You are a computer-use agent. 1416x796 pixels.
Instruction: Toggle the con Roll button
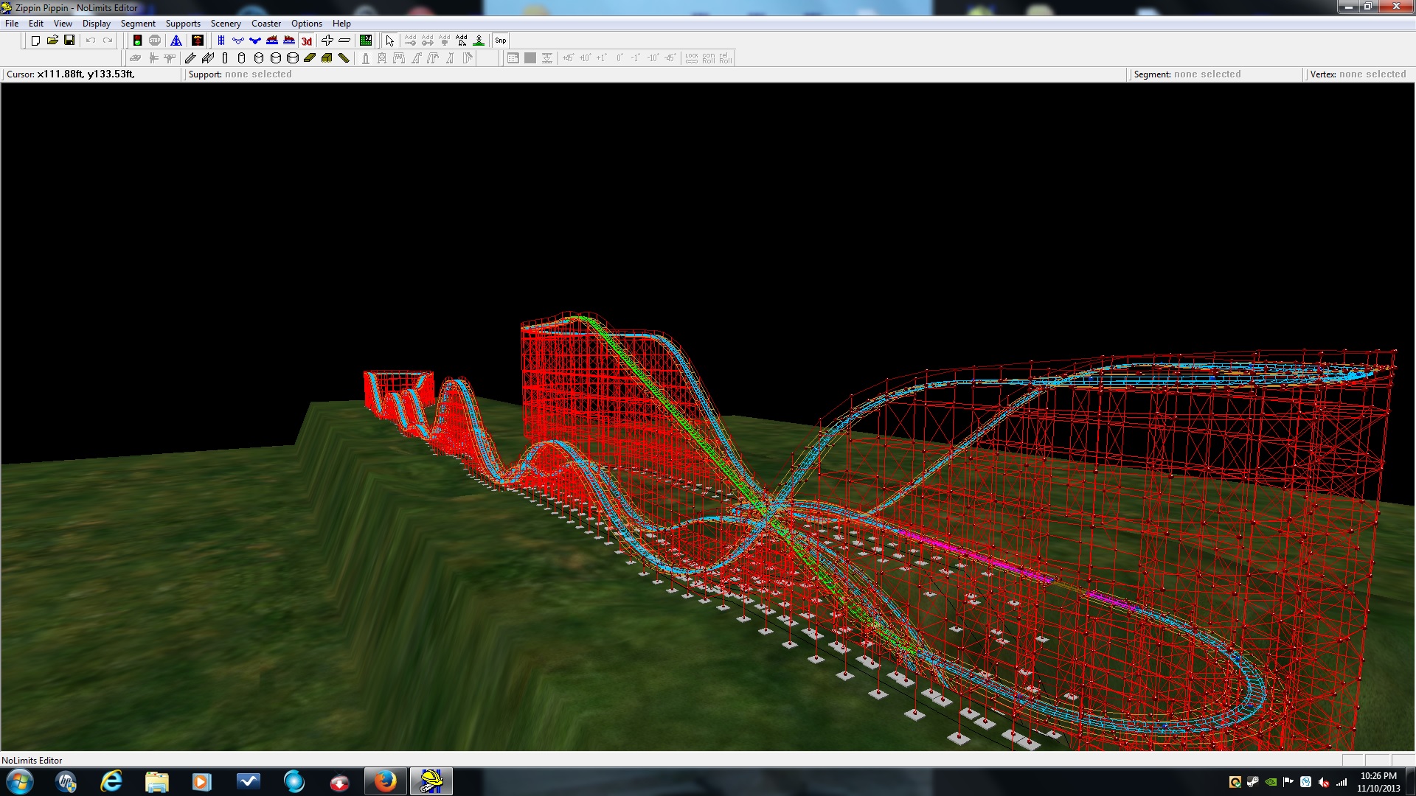click(x=708, y=57)
